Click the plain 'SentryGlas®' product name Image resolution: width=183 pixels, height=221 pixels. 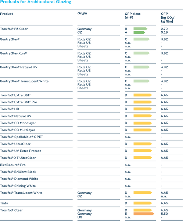pyautogui.click(x=10, y=39)
